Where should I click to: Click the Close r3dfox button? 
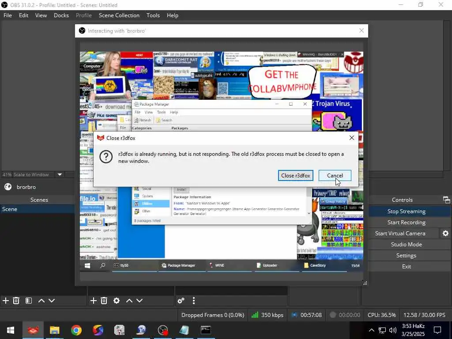pyautogui.click(x=295, y=176)
